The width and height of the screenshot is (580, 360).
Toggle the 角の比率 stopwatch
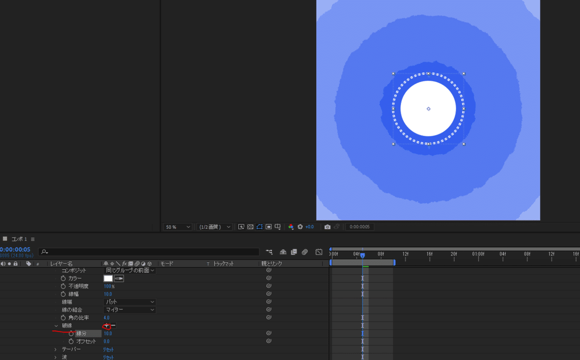pyautogui.click(x=63, y=317)
